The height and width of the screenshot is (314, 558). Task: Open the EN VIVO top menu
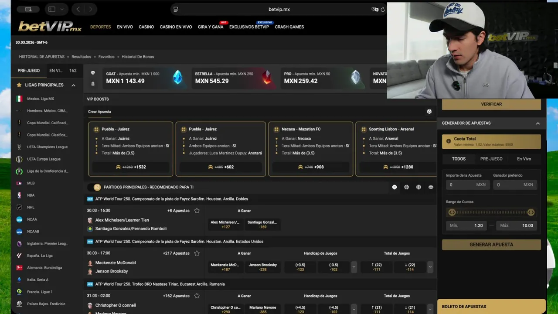(125, 27)
